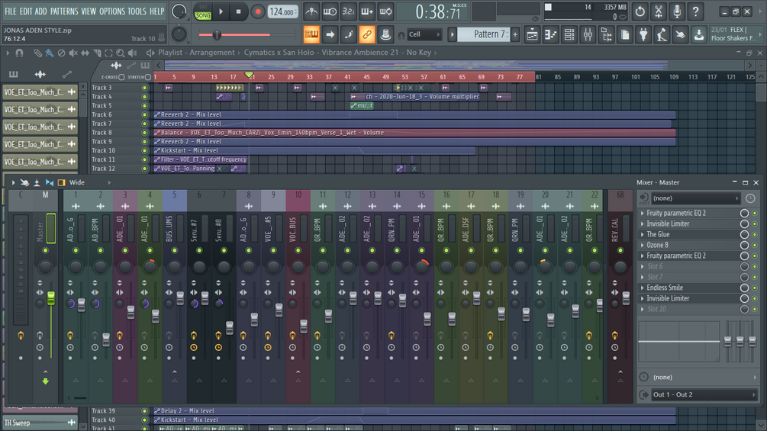
Task: Click the scissors tool icon in top toolbar
Action: pos(659,11)
